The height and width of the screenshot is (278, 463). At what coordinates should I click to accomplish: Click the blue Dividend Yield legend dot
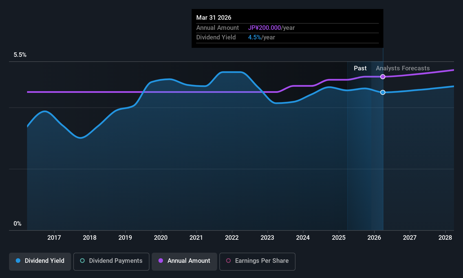pyautogui.click(x=18, y=261)
